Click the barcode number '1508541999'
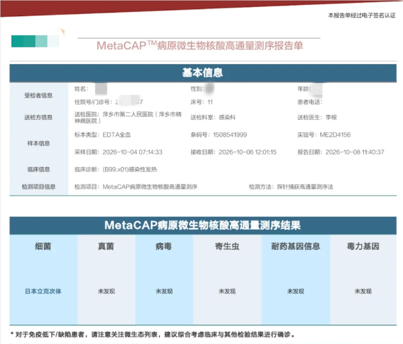Screen dimensions: 403x344 point(230,135)
